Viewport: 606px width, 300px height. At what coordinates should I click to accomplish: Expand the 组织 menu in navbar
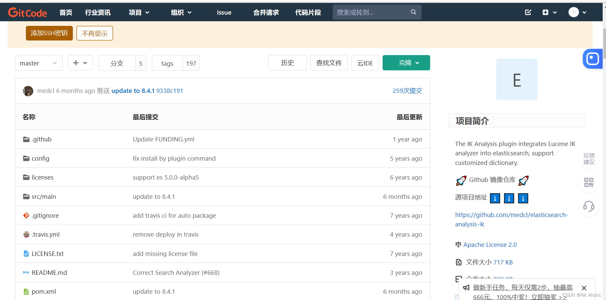click(x=181, y=12)
